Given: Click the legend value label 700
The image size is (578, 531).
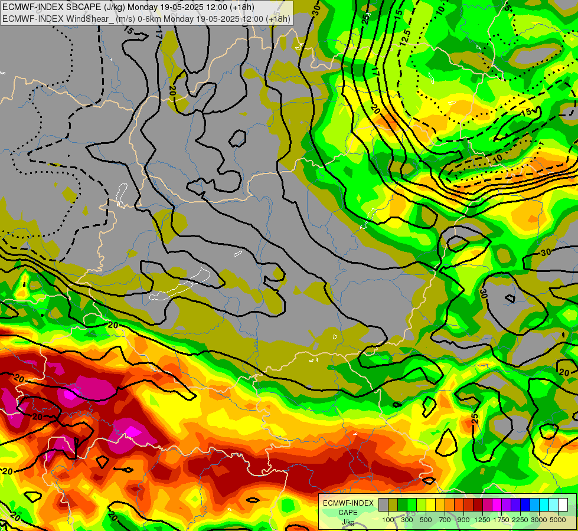Looking at the screenshot, I should [x=445, y=520].
